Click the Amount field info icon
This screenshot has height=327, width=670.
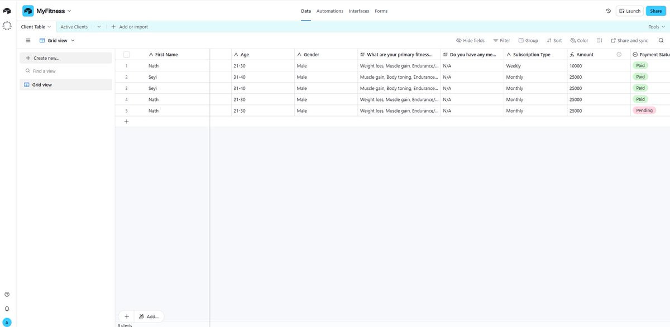pyautogui.click(x=619, y=55)
